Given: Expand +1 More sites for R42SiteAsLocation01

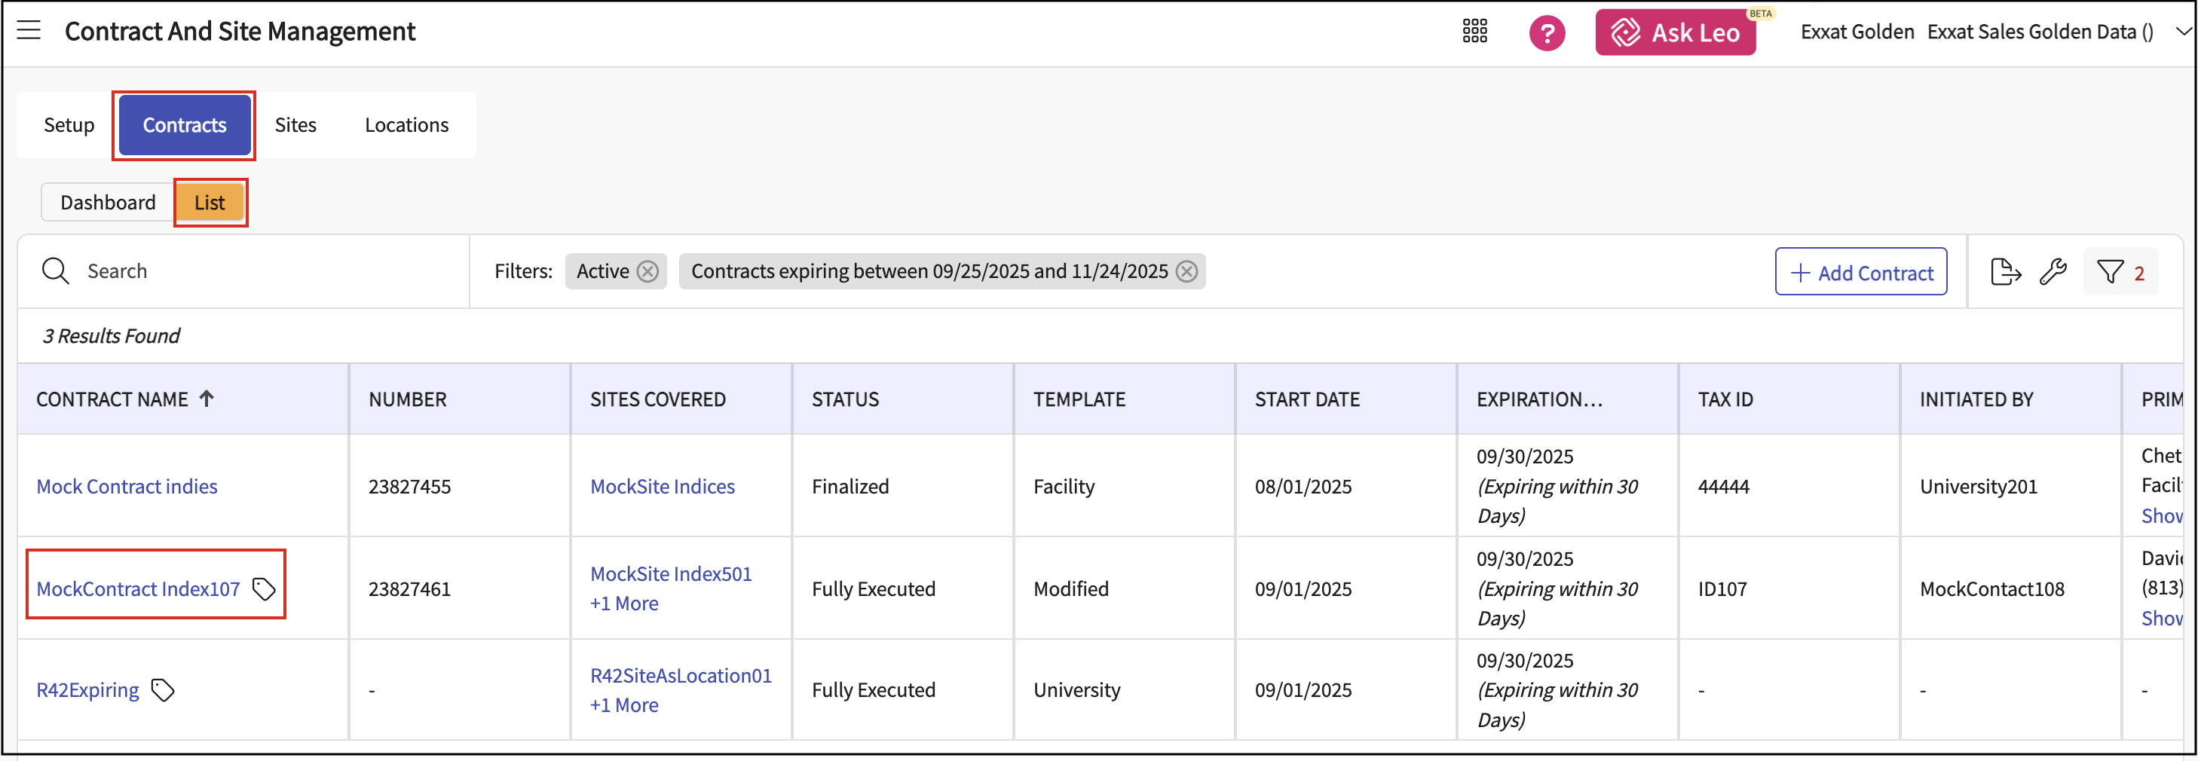Looking at the screenshot, I should point(623,704).
